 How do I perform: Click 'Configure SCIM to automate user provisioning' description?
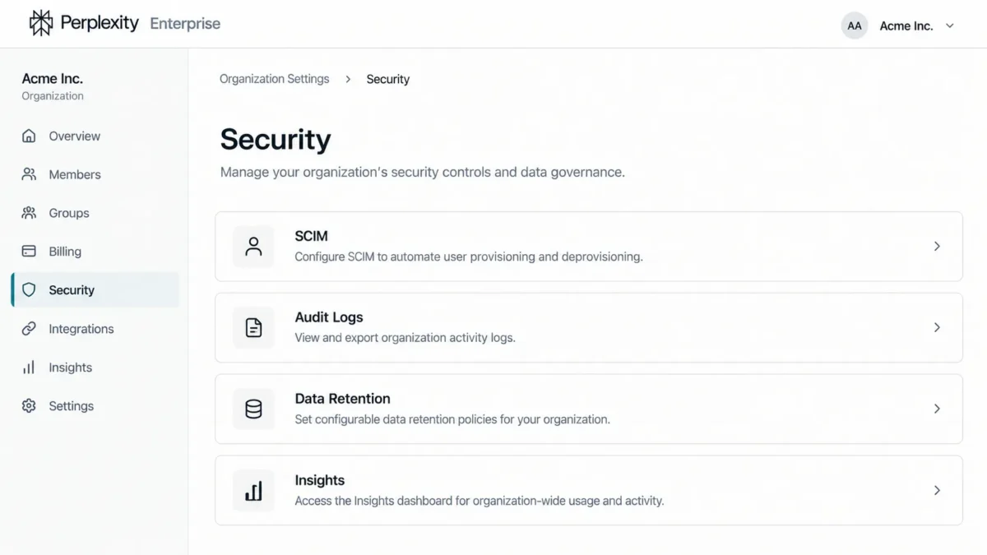coord(469,257)
